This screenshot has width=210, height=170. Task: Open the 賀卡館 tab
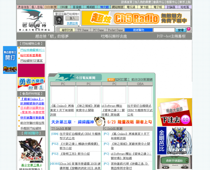pos(144,7)
